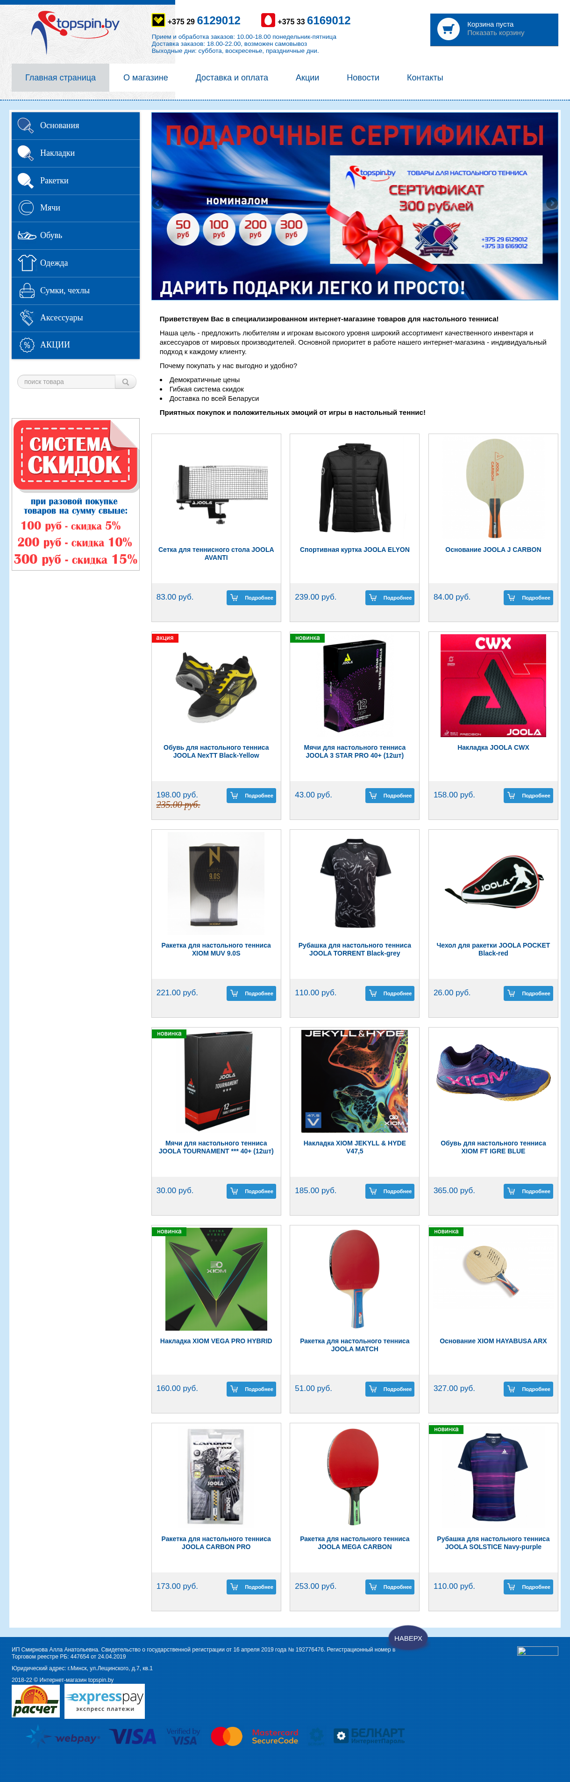Open the shopping cart icon

(449, 29)
